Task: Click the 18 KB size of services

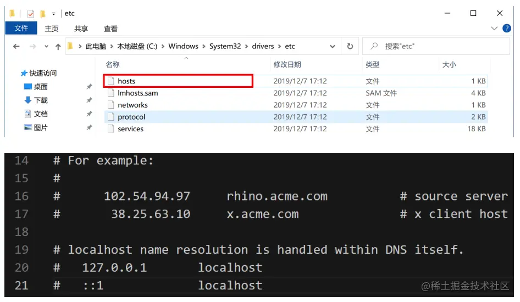Action: pos(477,129)
